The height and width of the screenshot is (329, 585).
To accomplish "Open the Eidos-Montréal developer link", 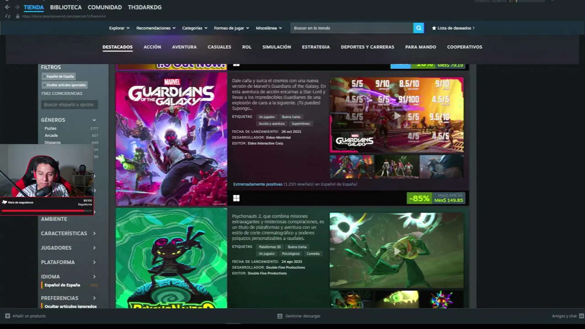I will coord(278,138).
